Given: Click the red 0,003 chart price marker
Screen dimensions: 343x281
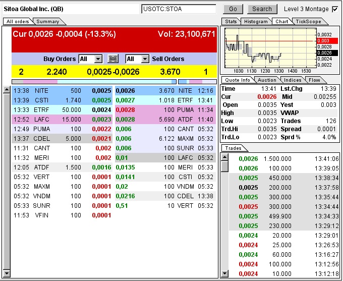Looking at the screenshot, I should (327, 41).
